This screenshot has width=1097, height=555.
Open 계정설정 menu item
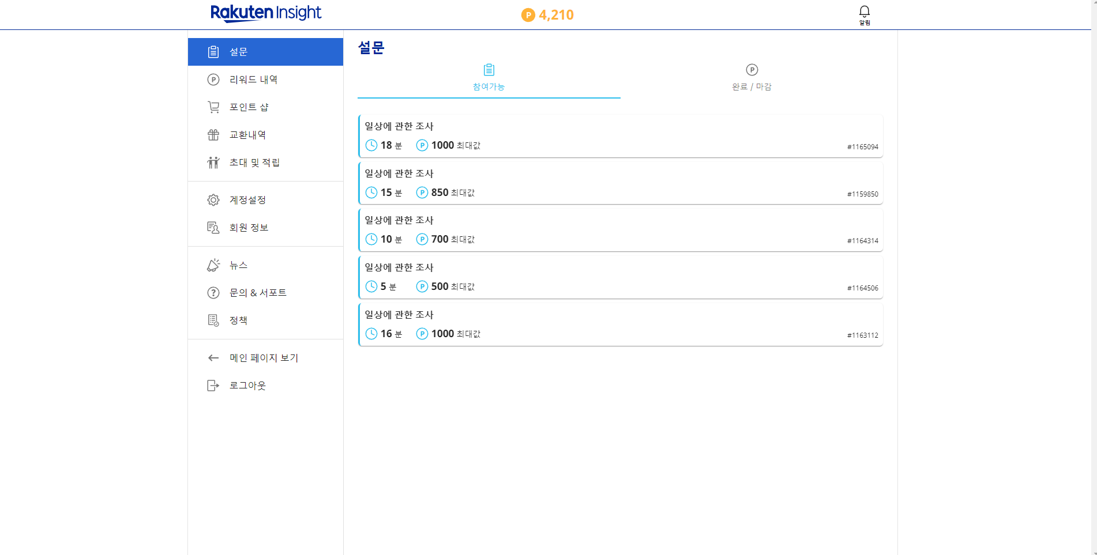[x=265, y=200]
